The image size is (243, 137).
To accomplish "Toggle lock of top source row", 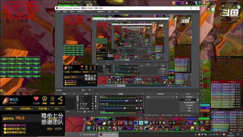I will (96, 97).
